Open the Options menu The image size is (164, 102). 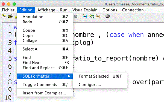(110, 10)
